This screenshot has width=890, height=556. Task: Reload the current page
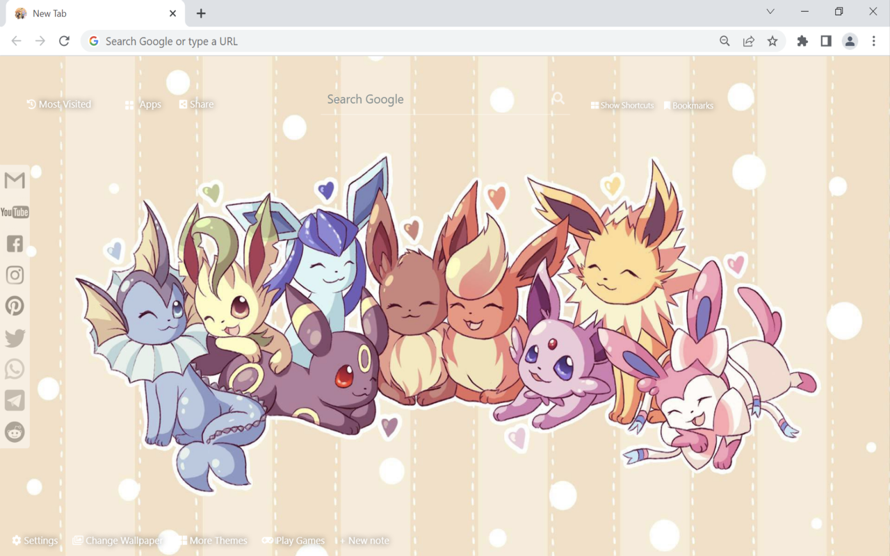tap(64, 41)
